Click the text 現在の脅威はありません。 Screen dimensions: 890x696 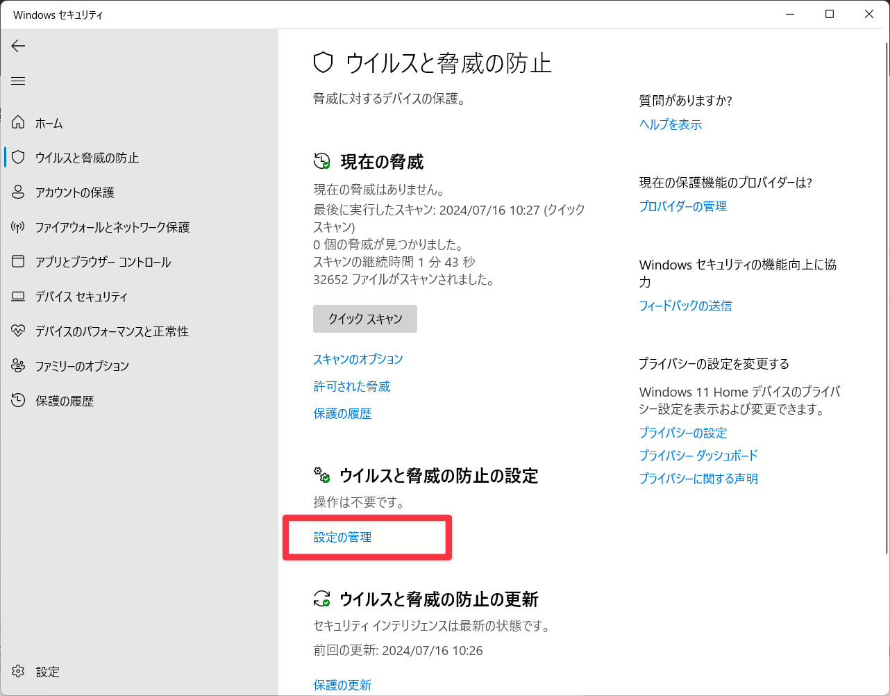pos(379,190)
